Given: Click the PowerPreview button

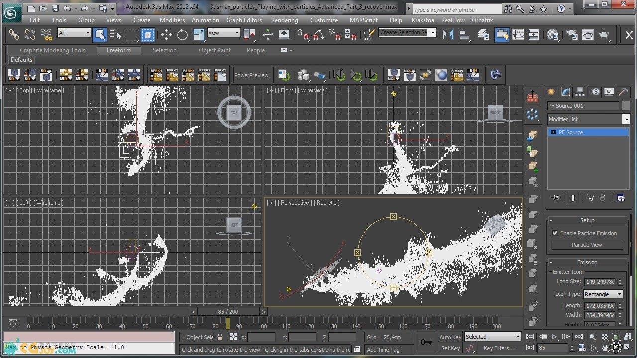Looking at the screenshot, I should tap(251, 75).
